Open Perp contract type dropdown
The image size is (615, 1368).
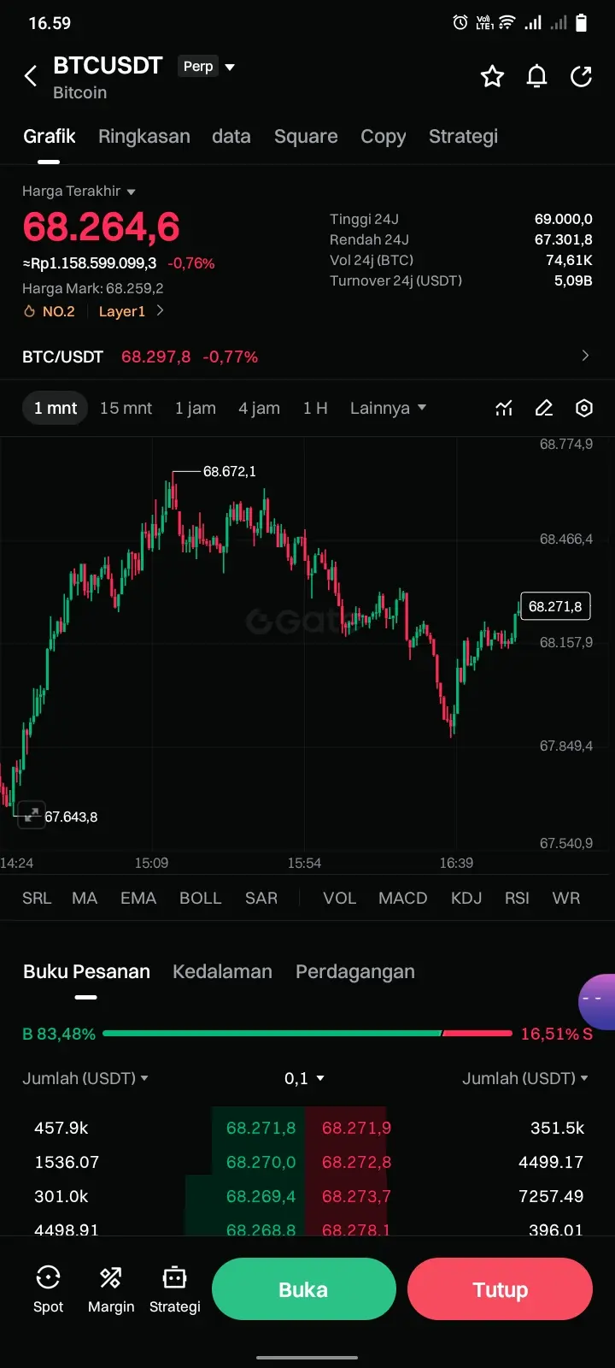point(206,67)
